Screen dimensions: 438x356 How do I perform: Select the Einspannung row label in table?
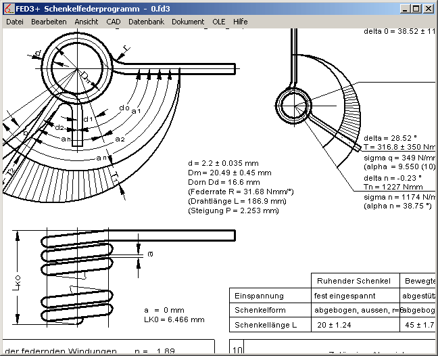click(x=259, y=296)
